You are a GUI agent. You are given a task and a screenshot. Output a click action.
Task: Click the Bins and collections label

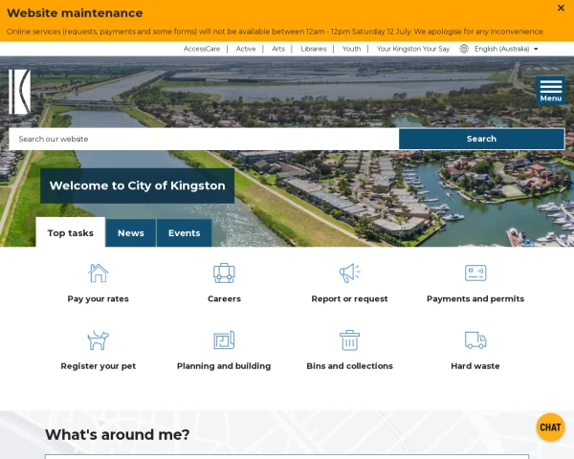pos(349,366)
